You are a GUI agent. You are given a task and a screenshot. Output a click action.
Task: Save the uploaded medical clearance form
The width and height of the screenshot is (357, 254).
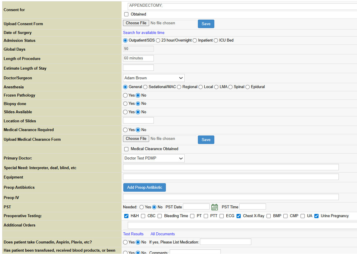pos(206,140)
